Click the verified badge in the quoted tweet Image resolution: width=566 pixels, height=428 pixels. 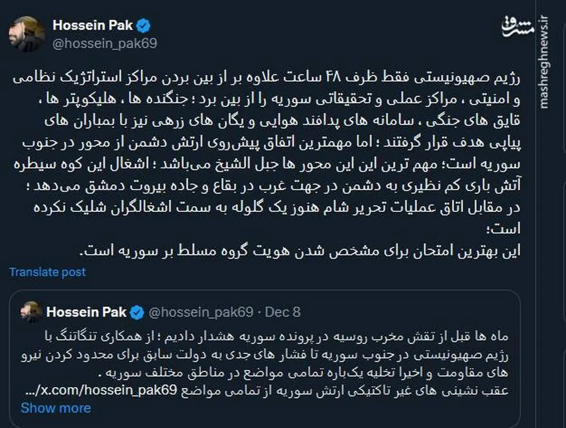coord(136,311)
